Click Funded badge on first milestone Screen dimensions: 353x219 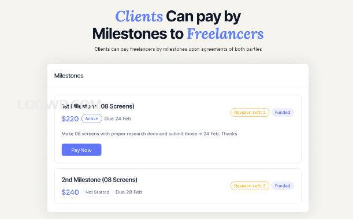pos(283,112)
